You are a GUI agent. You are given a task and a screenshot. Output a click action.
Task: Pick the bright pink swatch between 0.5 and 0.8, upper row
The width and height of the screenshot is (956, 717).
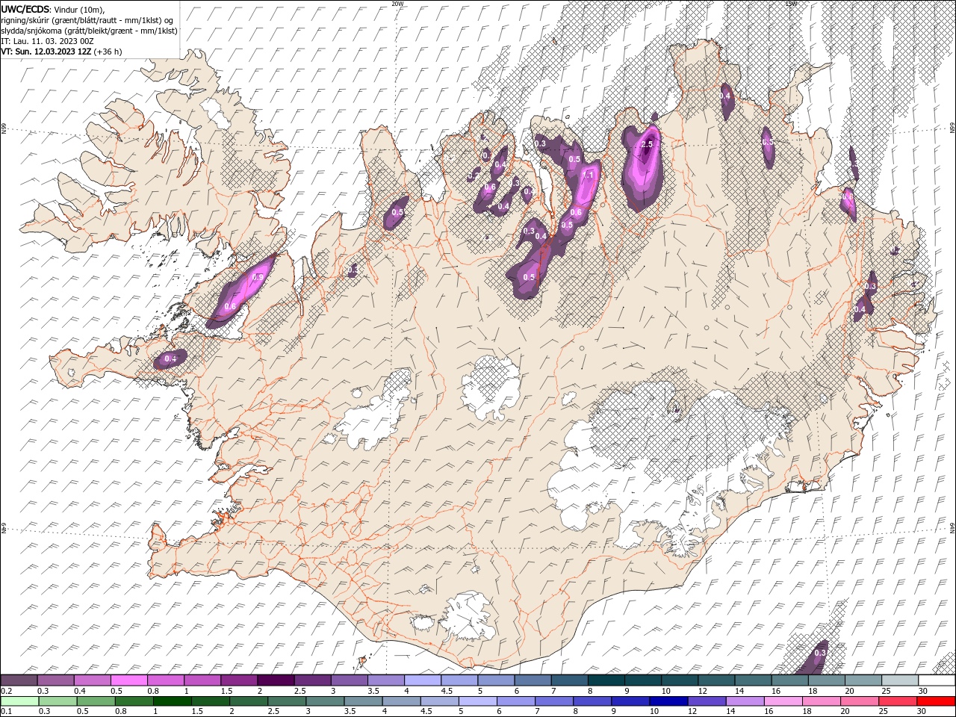click(x=129, y=680)
